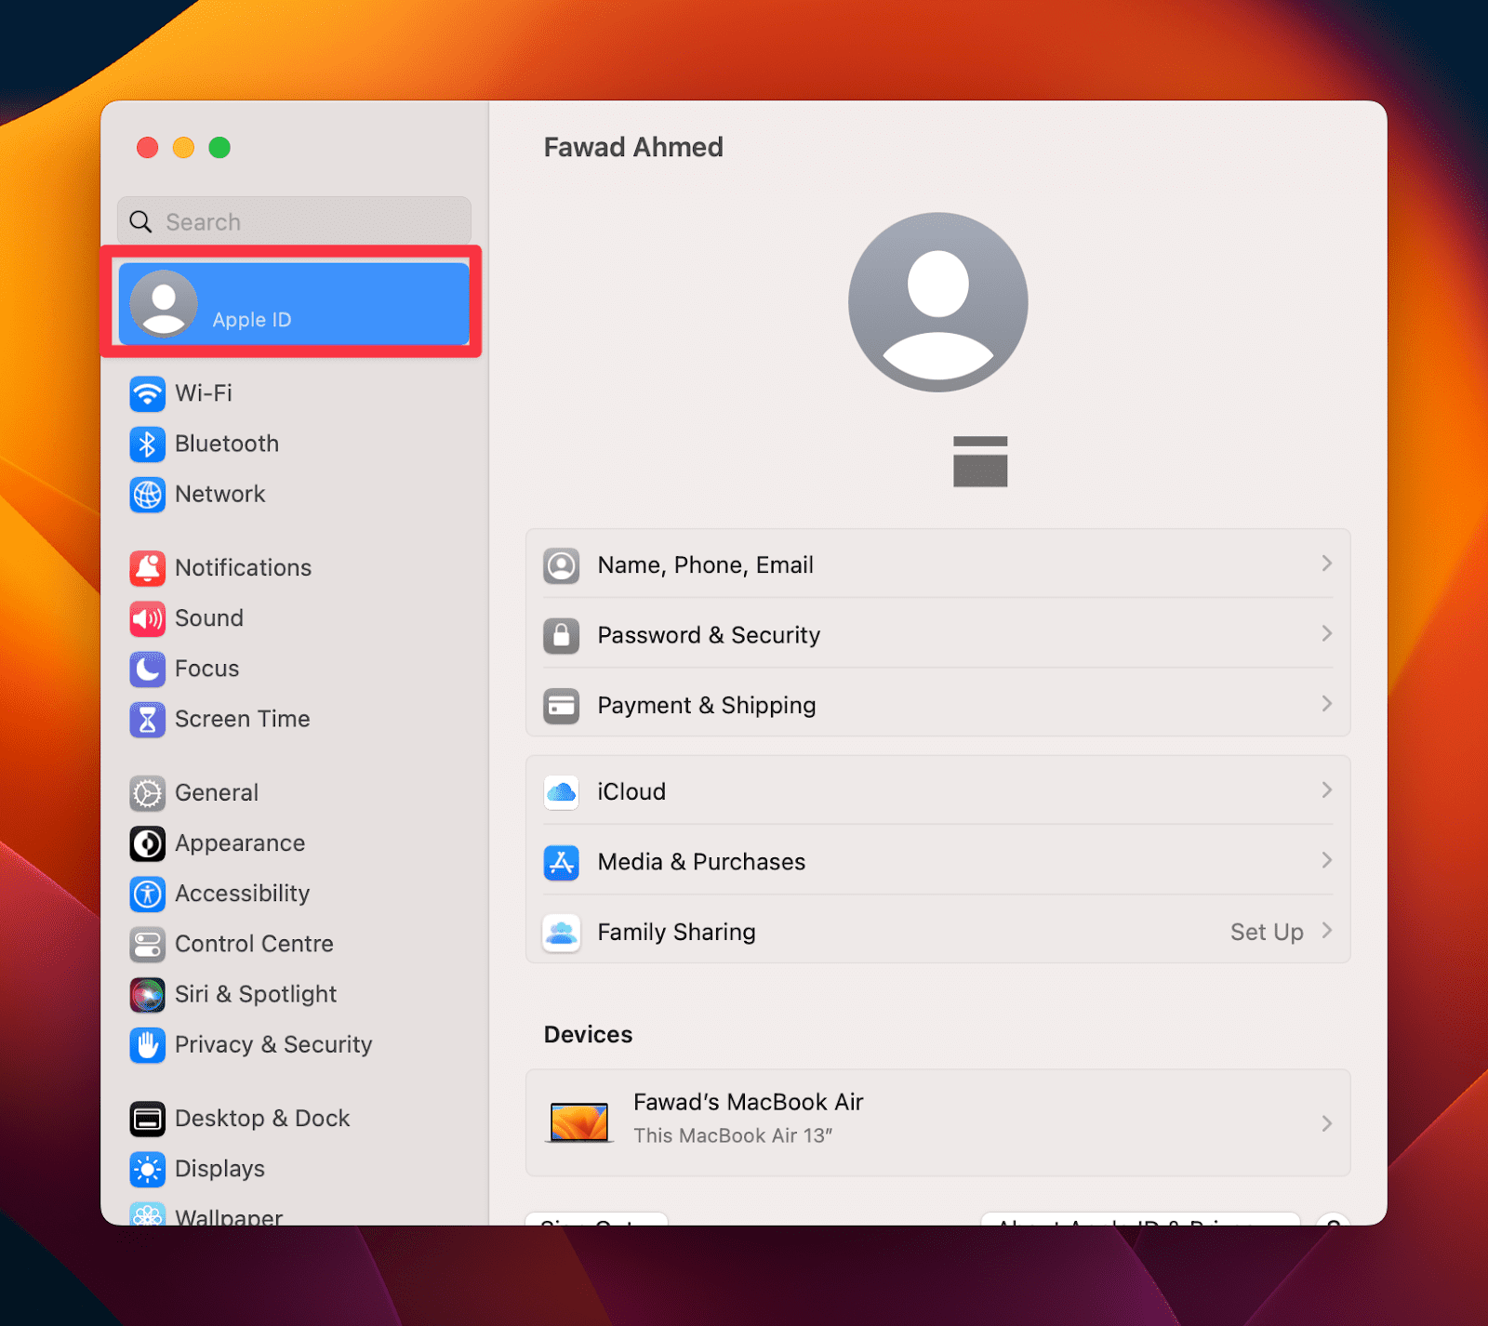Click the Bluetooth icon in sidebar
The image size is (1488, 1326).
tap(147, 444)
